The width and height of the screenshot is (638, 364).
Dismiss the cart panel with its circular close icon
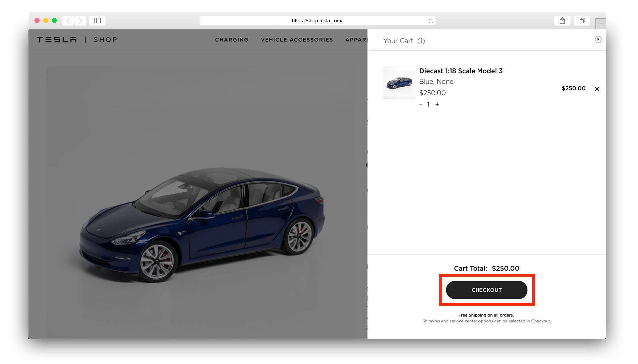click(598, 39)
